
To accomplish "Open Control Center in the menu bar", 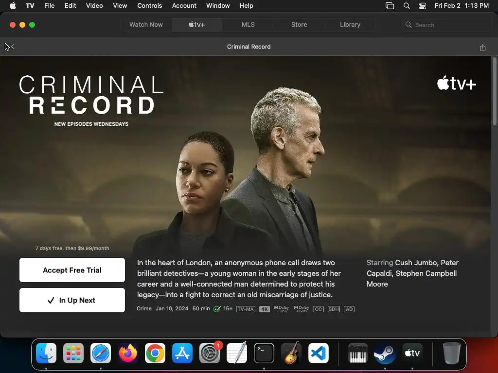I will coord(423,6).
